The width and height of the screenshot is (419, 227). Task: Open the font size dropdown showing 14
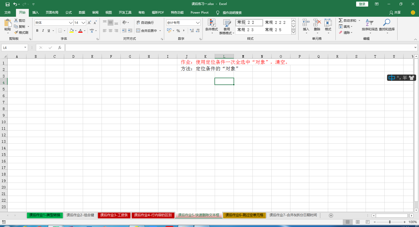84,23
